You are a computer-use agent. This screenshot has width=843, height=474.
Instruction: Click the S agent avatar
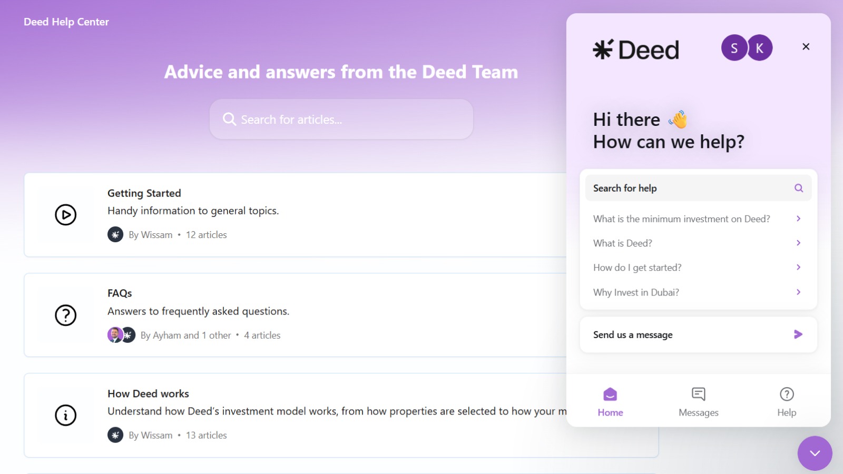click(734, 48)
